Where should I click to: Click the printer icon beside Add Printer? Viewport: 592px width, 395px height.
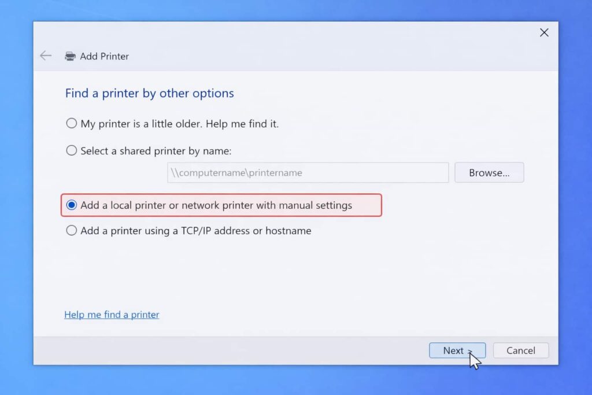click(x=70, y=56)
